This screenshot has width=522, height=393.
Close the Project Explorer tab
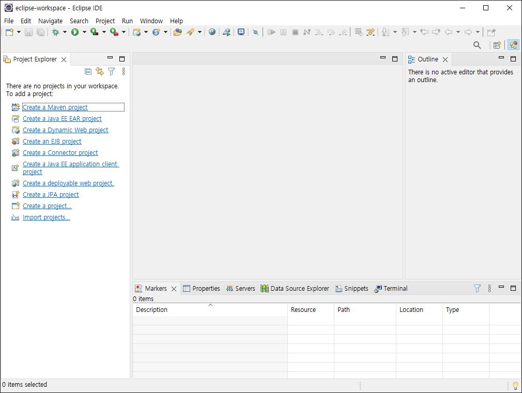point(64,59)
